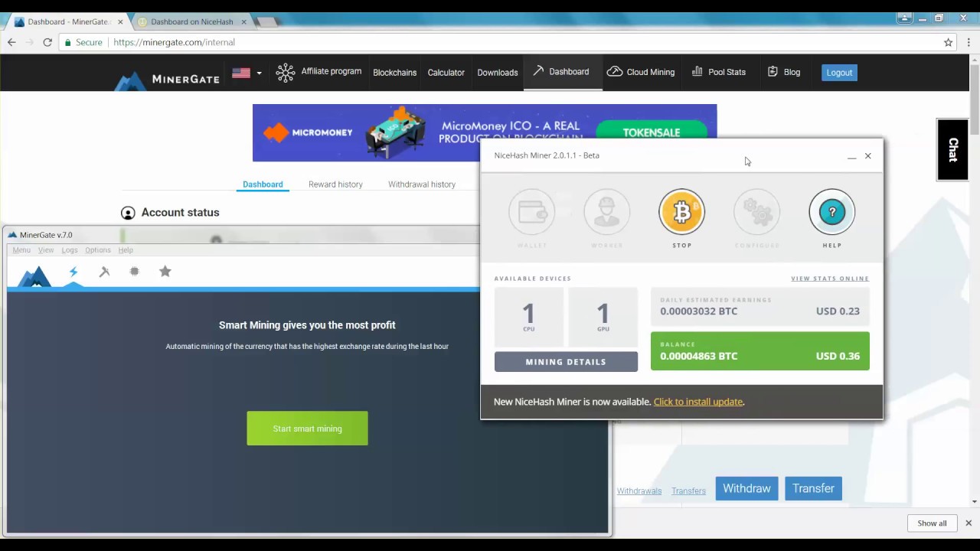Open the Help menu in MinerGate app
The width and height of the screenshot is (980, 551).
coord(126,250)
